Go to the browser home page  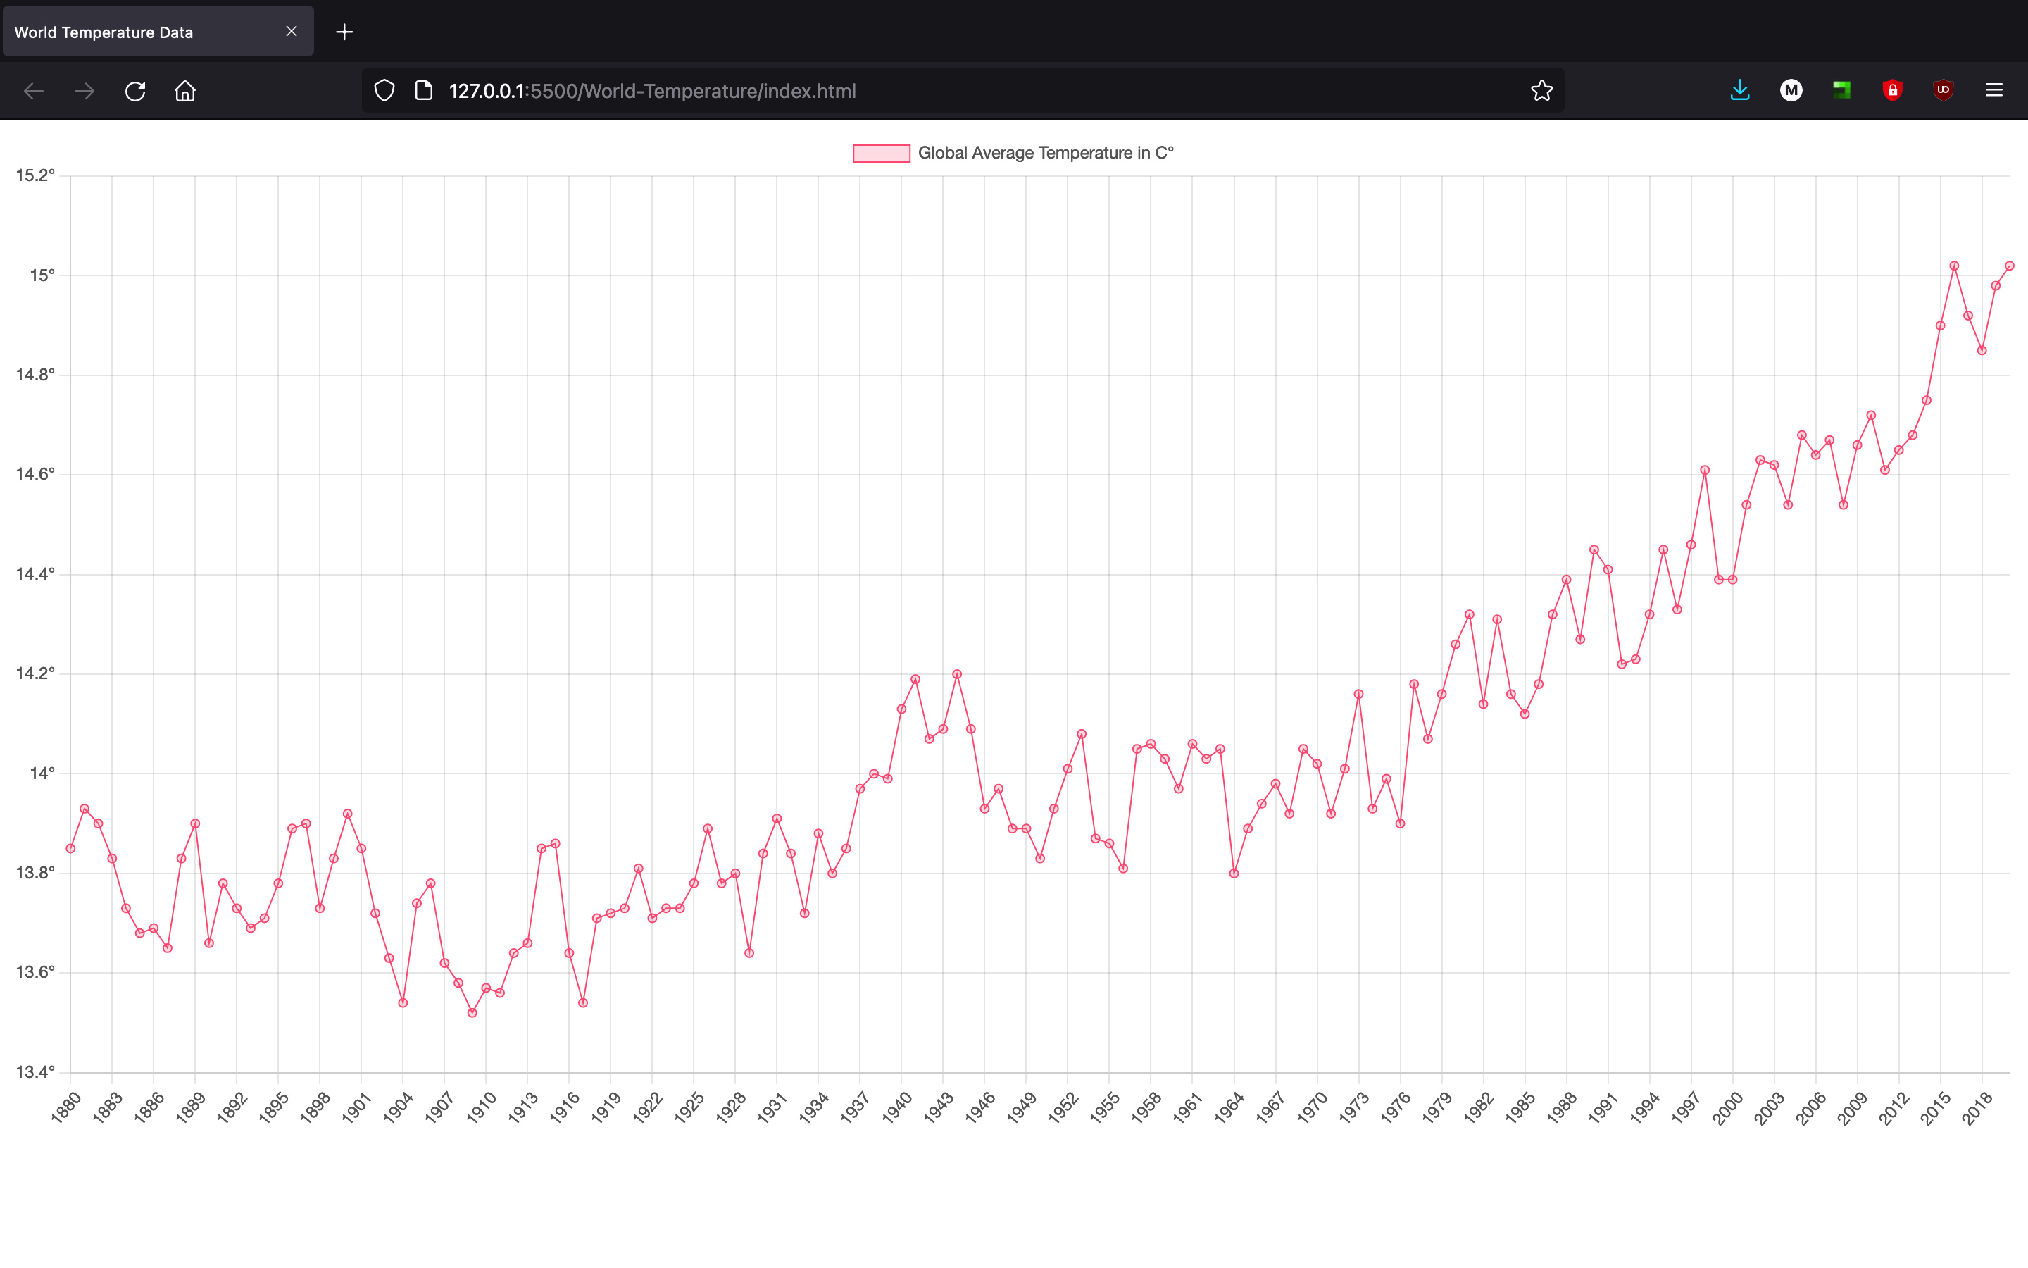pyautogui.click(x=185, y=91)
